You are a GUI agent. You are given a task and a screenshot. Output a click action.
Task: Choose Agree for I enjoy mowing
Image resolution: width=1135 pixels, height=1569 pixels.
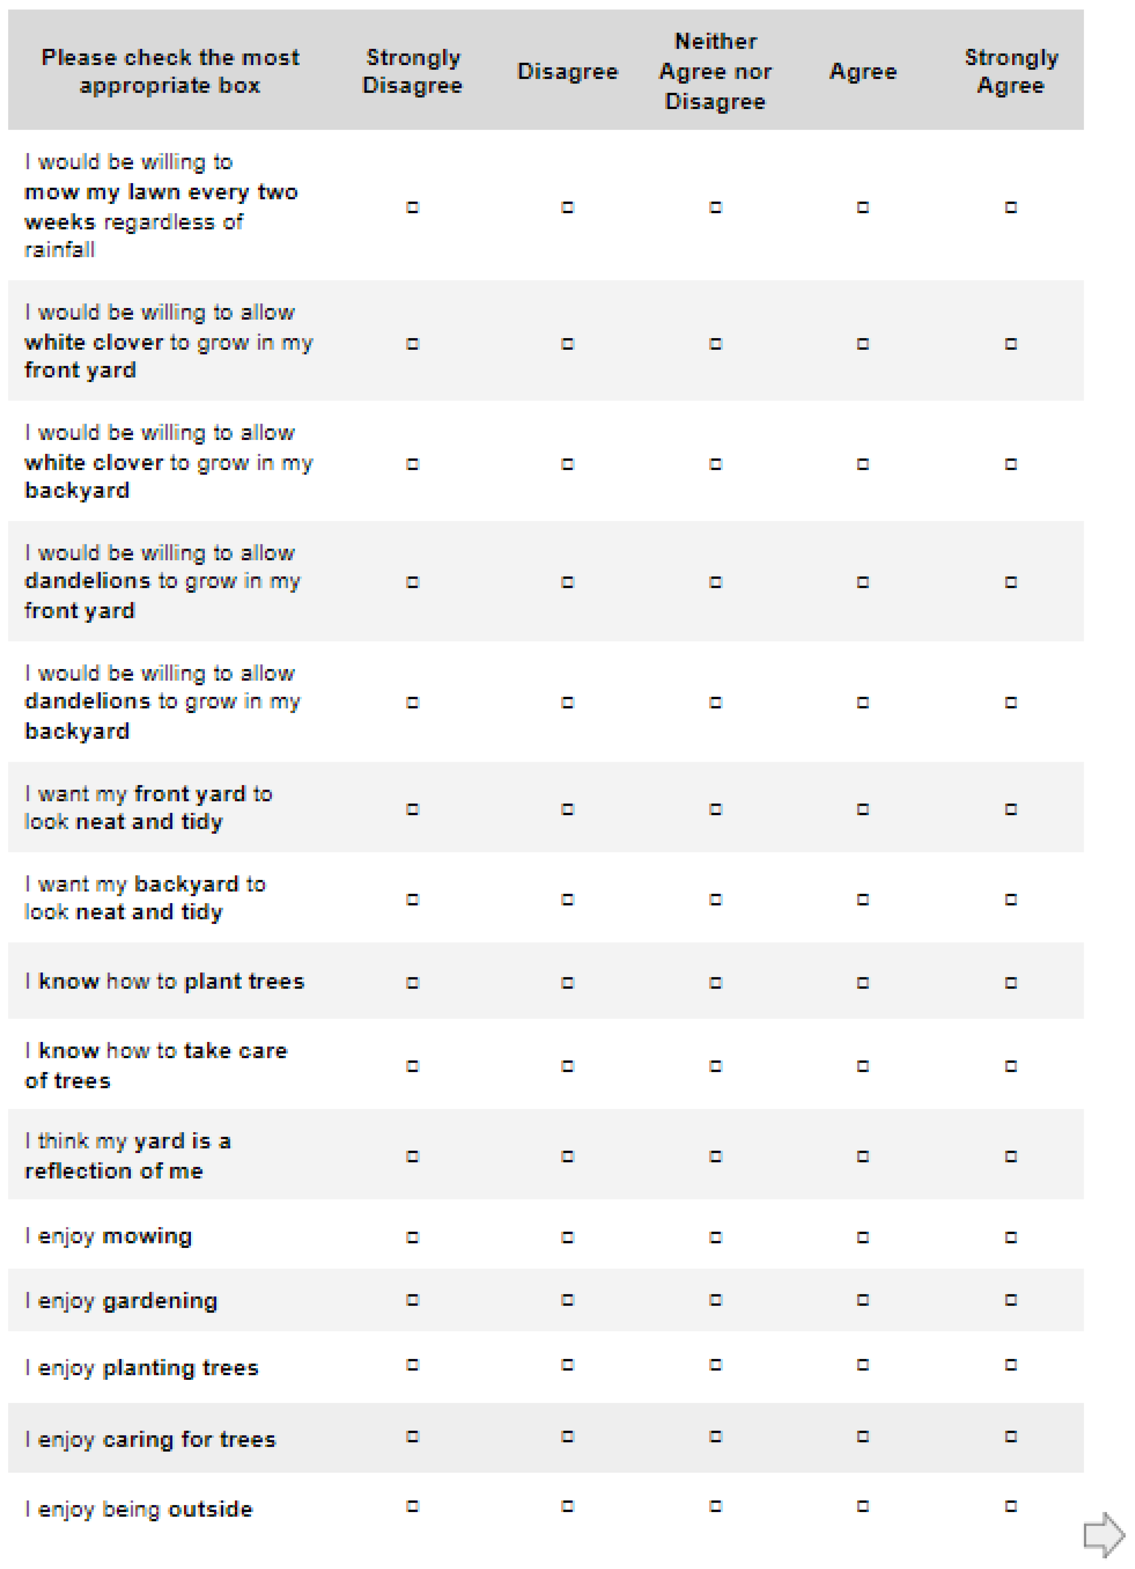[863, 1237]
